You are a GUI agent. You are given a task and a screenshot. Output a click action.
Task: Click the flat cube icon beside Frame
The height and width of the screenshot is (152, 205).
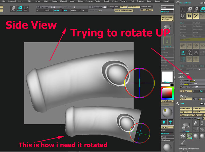(x=196, y=52)
